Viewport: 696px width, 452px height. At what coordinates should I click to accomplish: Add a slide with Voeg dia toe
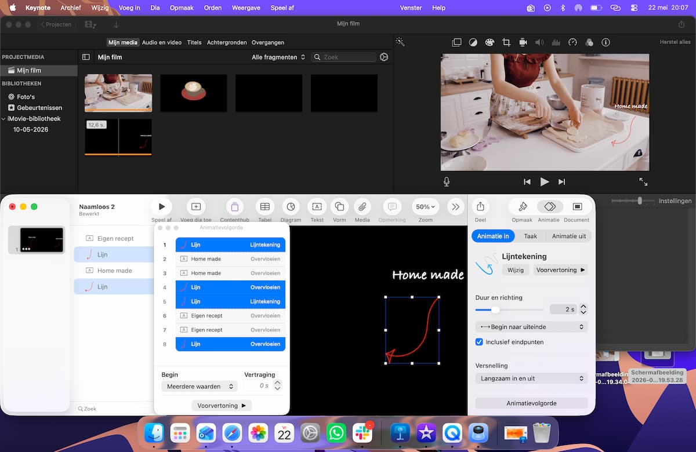[x=196, y=207]
